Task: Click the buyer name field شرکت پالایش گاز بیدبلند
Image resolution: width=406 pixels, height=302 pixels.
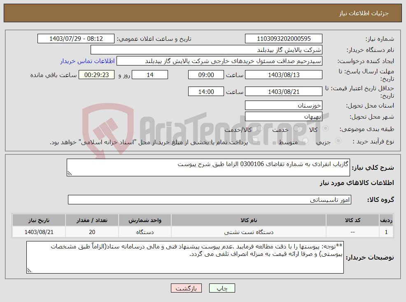Action: (206, 50)
